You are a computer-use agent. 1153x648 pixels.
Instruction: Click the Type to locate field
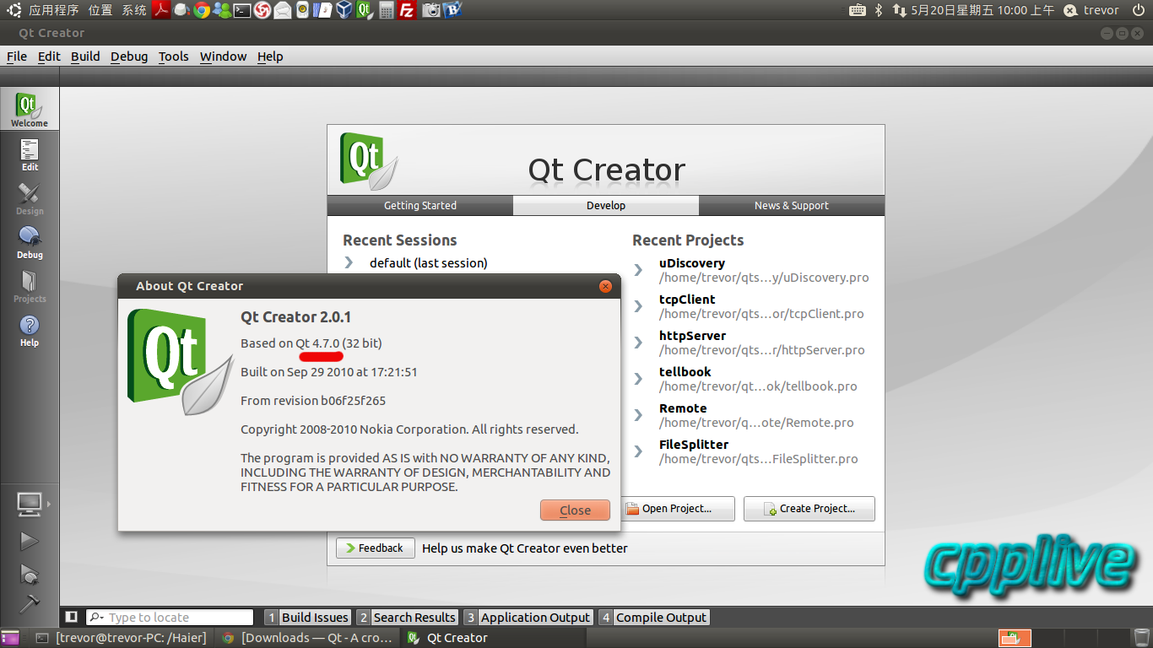(x=170, y=618)
